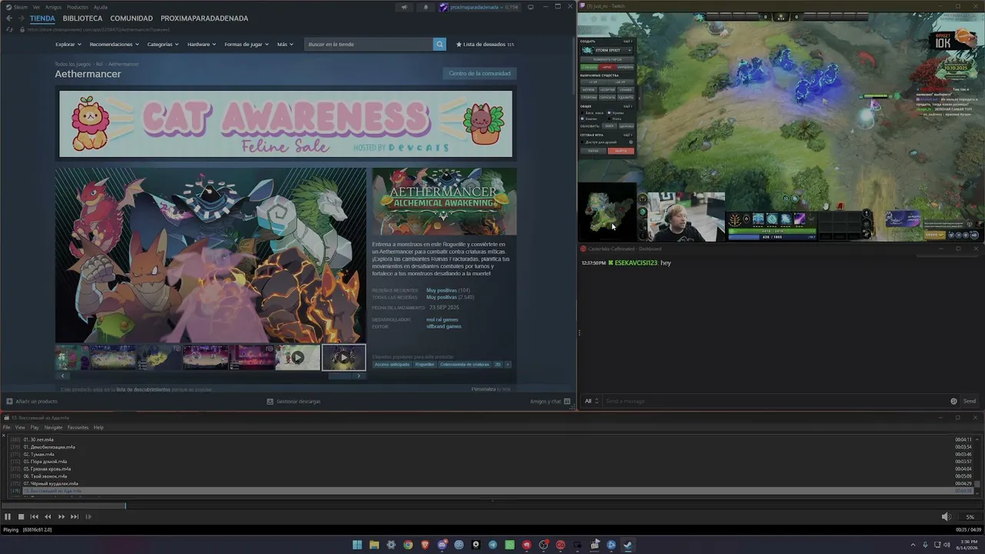Switch to the TIENDA tab
The image size is (985, 554).
pos(42,18)
